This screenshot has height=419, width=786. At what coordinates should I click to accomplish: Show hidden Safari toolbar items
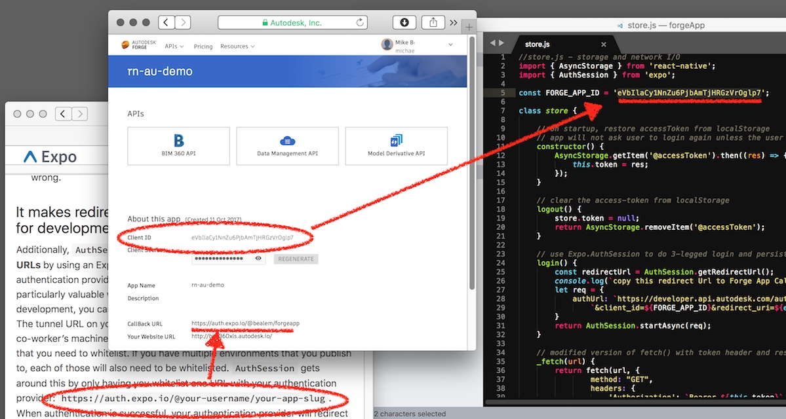point(454,22)
